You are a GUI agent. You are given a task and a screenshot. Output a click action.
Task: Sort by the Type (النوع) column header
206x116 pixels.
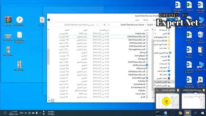click(85, 30)
